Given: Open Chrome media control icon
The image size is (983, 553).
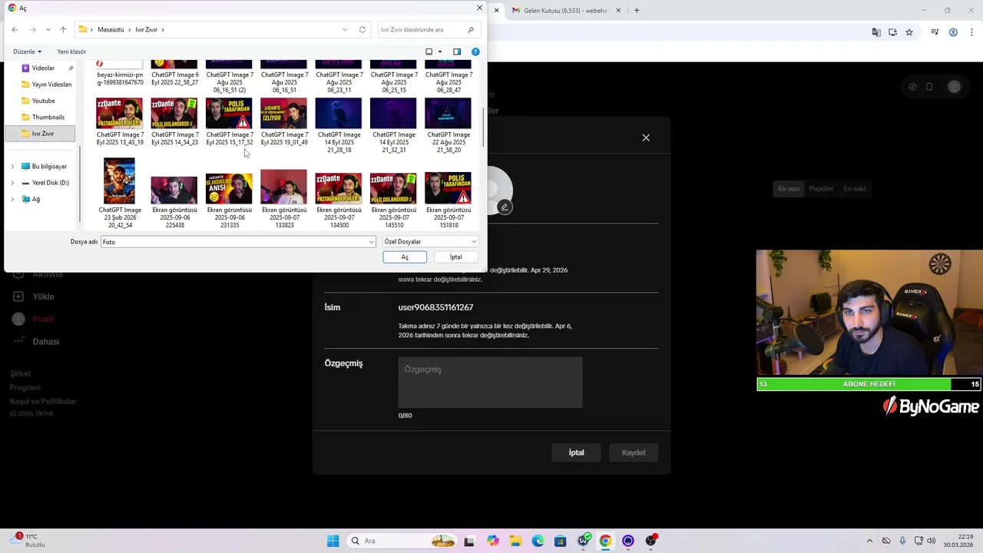Looking at the screenshot, I should tap(935, 32).
